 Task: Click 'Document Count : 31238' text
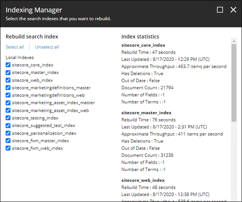pyautogui.click(x=147, y=155)
